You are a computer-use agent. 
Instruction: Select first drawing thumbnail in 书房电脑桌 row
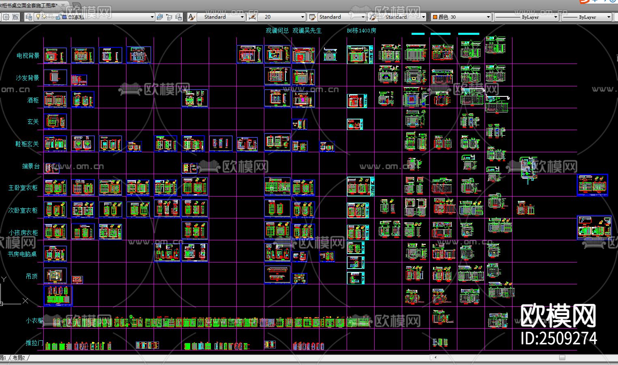pos(55,254)
